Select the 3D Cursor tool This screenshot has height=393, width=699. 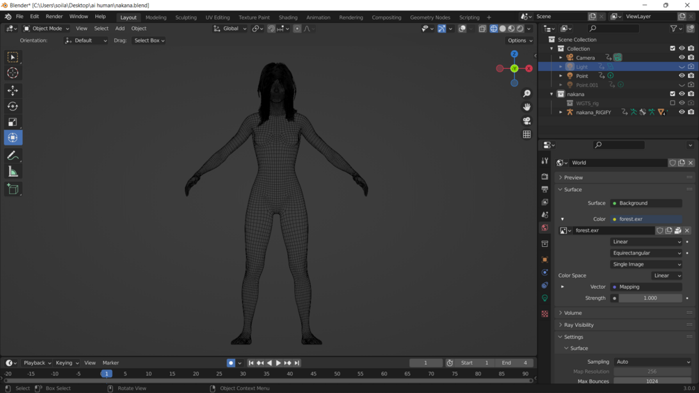pyautogui.click(x=13, y=73)
